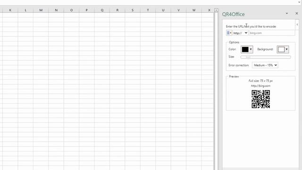Select column T header
The height and width of the screenshot is (170, 302).
pyautogui.click(x=148, y=10)
